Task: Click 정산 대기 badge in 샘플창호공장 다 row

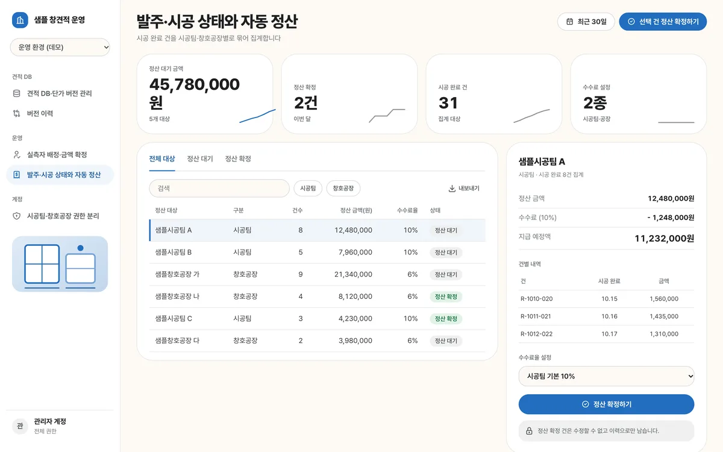Action: pyautogui.click(x=446, y=341)
